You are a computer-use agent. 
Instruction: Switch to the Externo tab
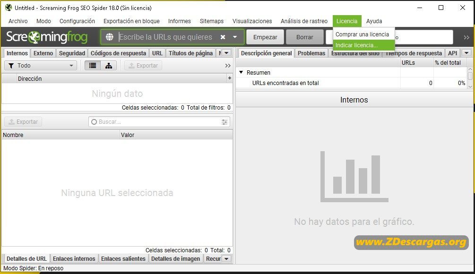click(43, 53)
